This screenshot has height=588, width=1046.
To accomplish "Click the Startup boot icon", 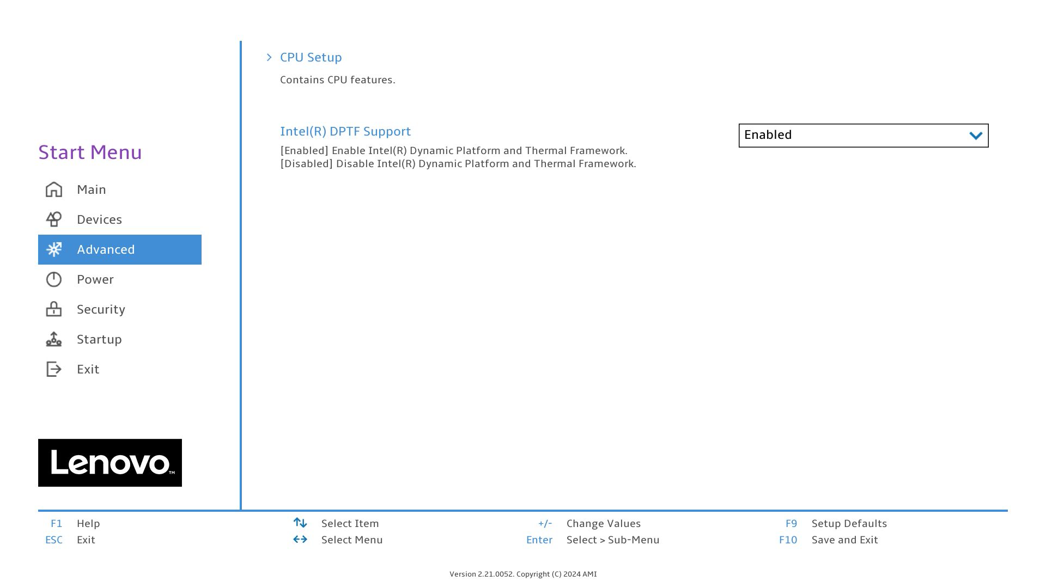I will 53,339.
